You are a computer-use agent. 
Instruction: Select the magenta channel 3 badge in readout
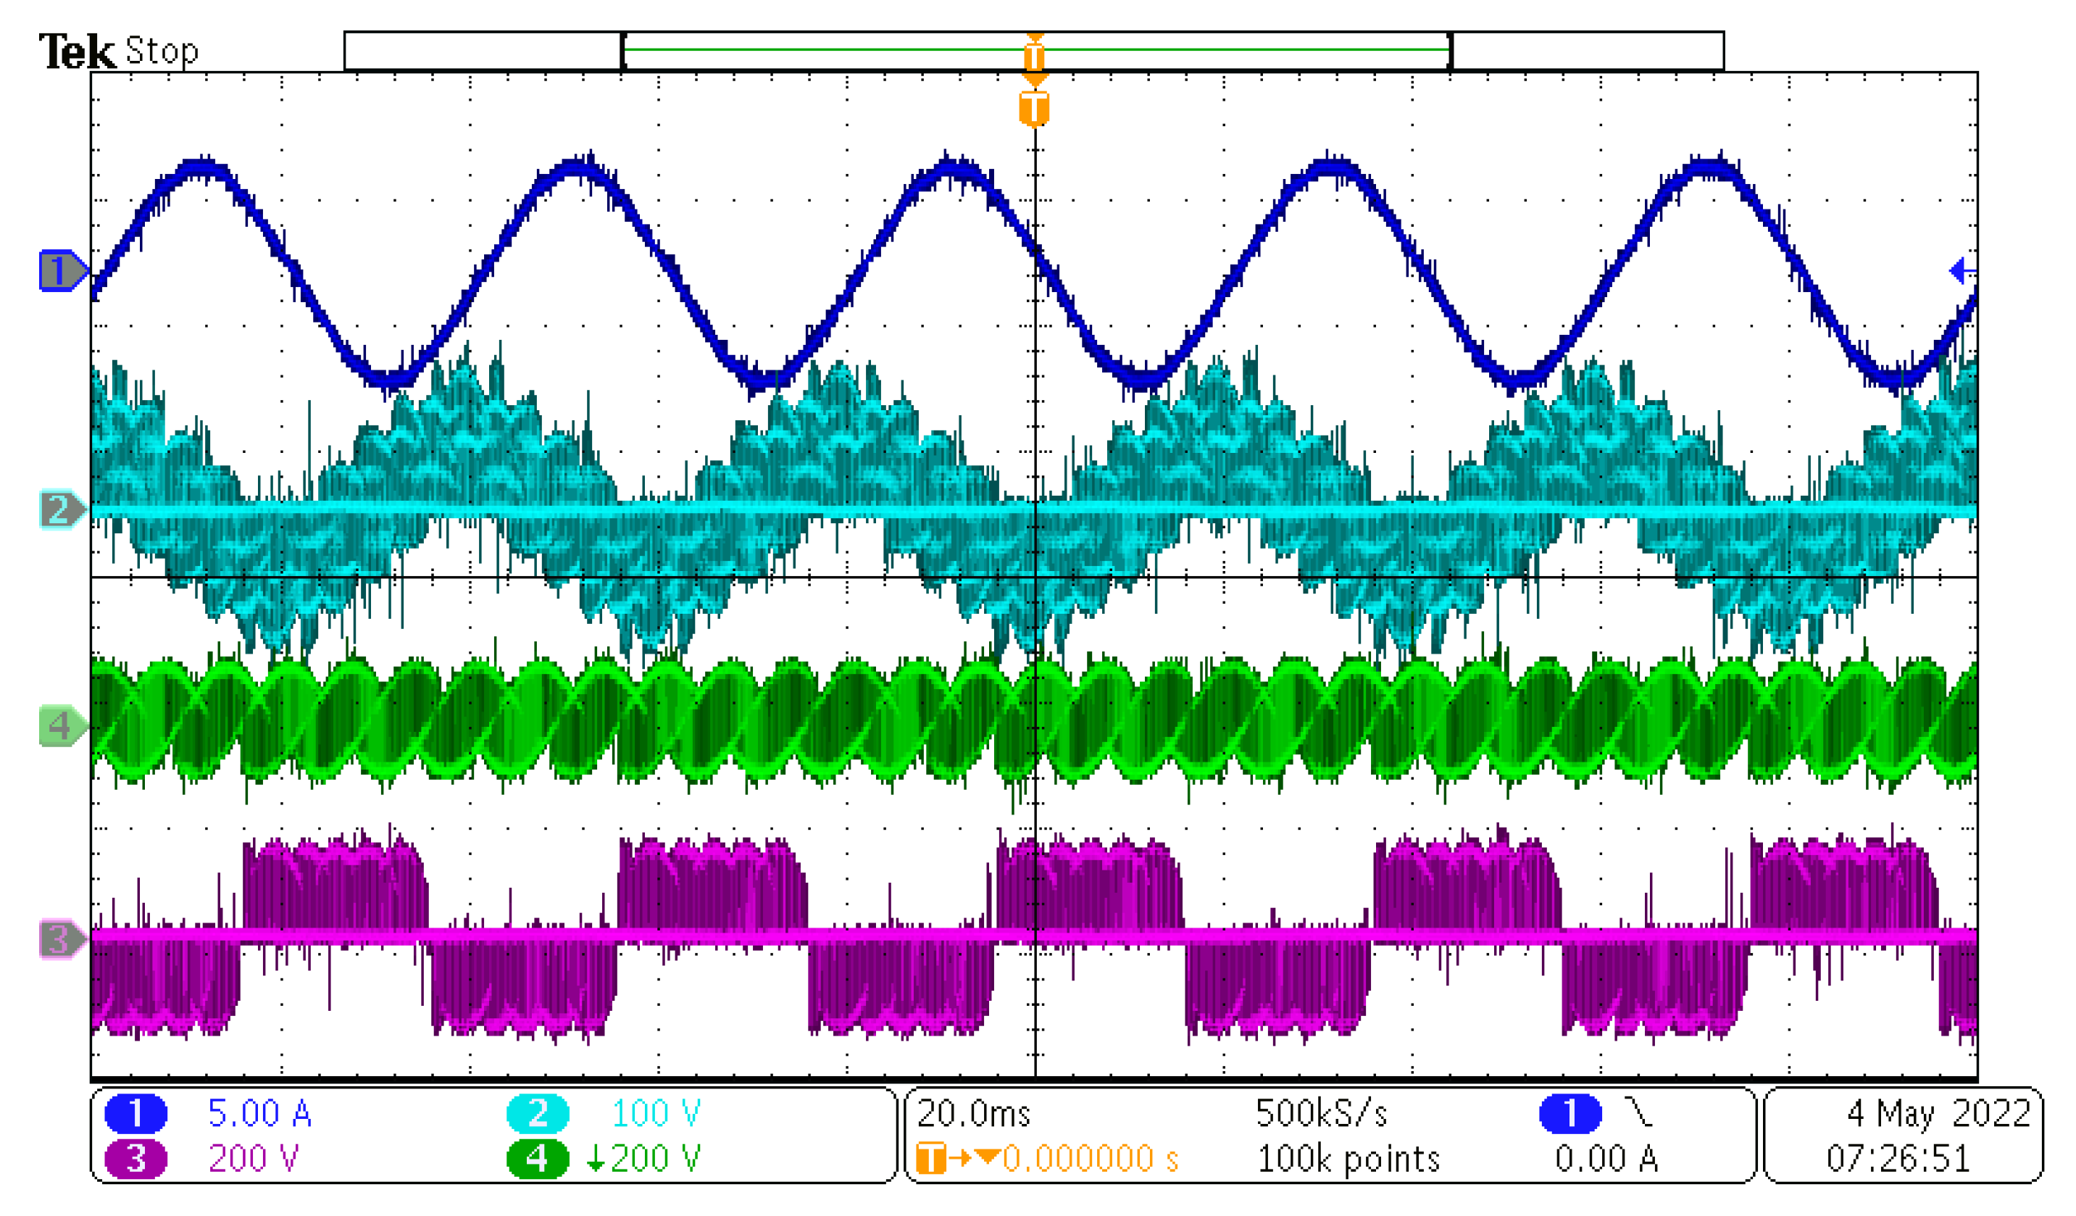click(x=136, y=1159)
